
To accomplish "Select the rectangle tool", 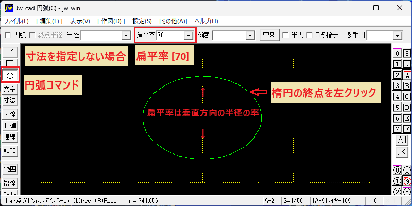I will tap(10, 63).
